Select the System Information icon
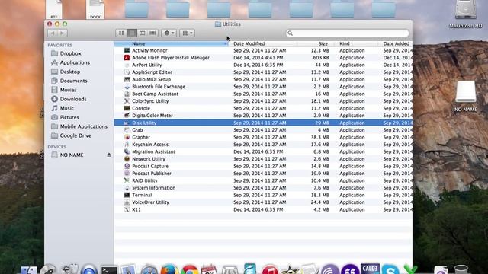This screenshot has width=488, height=274. (x=127, y=188)
